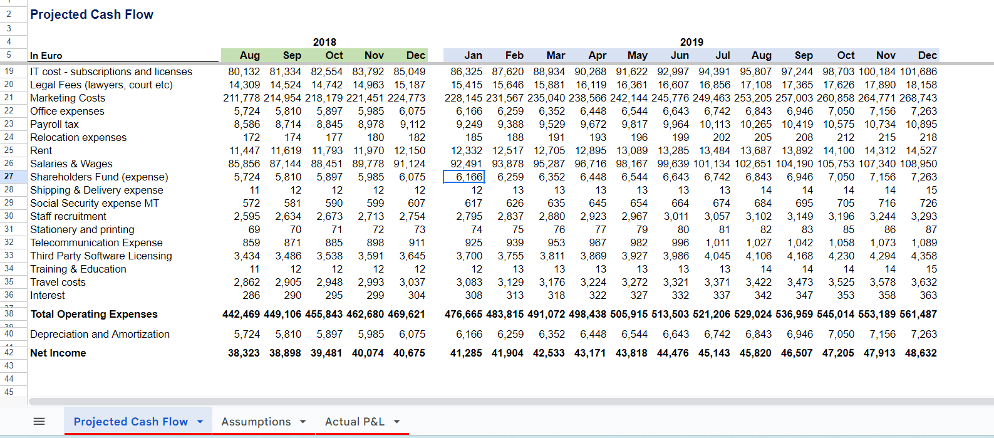The image size is (994, 438).
Task: Select the Office expenses label
Action: click(x=67, y=111)
